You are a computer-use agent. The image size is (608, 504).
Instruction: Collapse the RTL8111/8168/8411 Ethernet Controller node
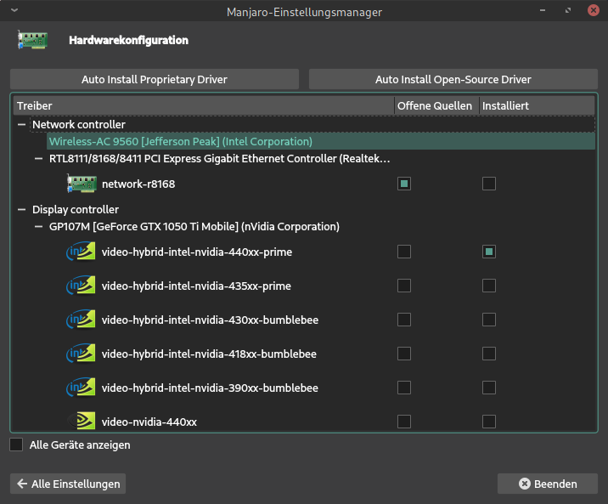(x=38, y=159)
